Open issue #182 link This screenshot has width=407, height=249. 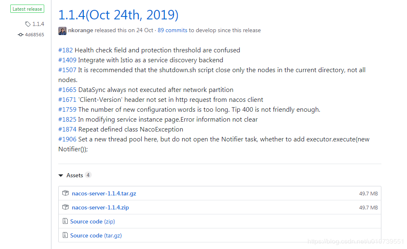(x=66, y=50)
